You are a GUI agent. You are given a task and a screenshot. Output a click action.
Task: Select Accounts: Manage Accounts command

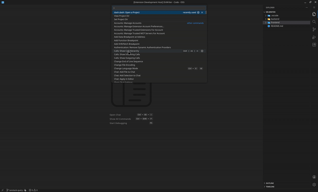(x=159, y=23)
